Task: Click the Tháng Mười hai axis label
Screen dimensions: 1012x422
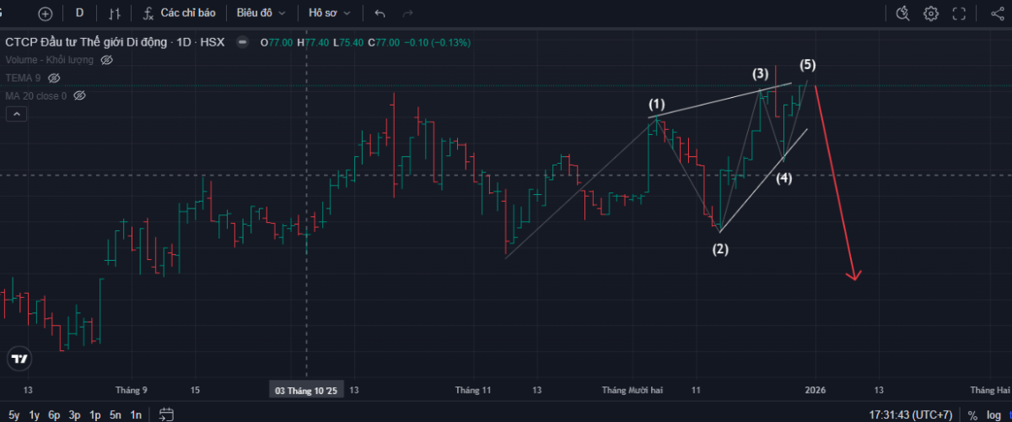Action: [632, 390]
